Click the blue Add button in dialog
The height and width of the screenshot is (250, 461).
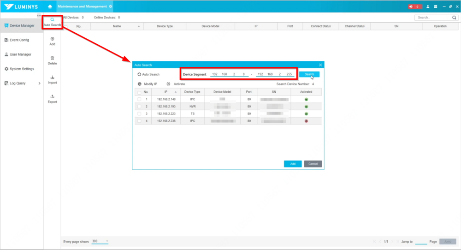click(x=293, y=164)
